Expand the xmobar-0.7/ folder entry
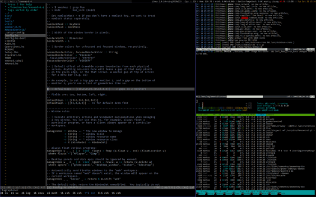 pyautogui.click(x=13, y=27)
